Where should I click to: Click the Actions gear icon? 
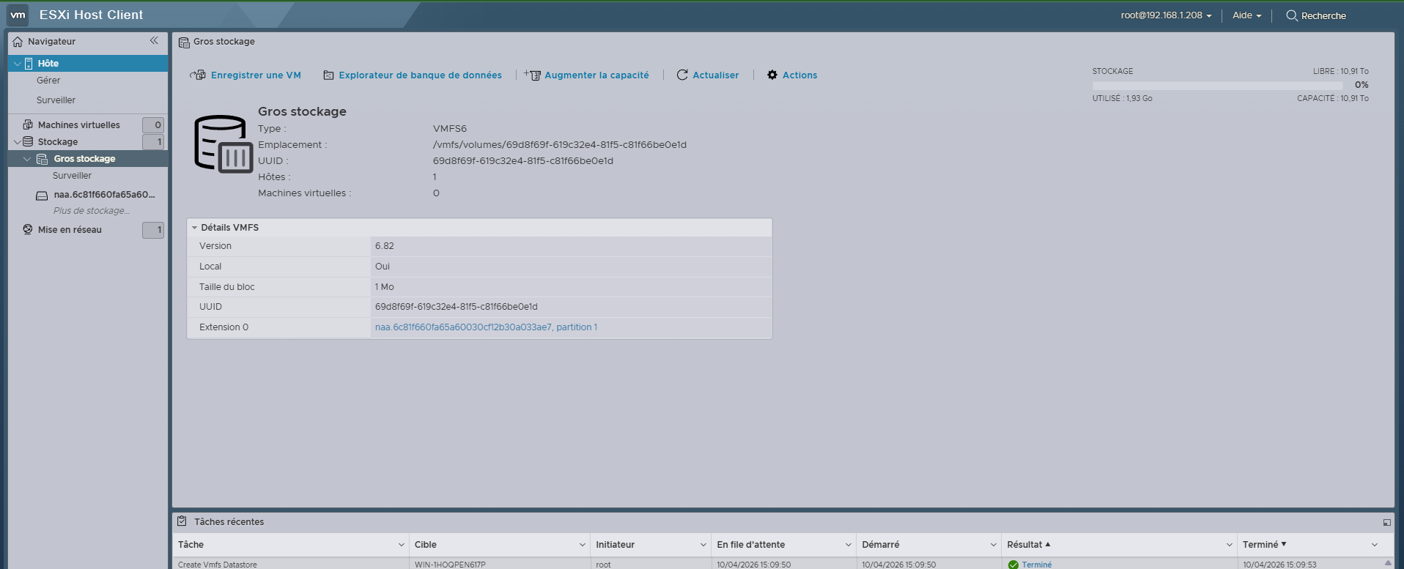[x=772, y=75]
